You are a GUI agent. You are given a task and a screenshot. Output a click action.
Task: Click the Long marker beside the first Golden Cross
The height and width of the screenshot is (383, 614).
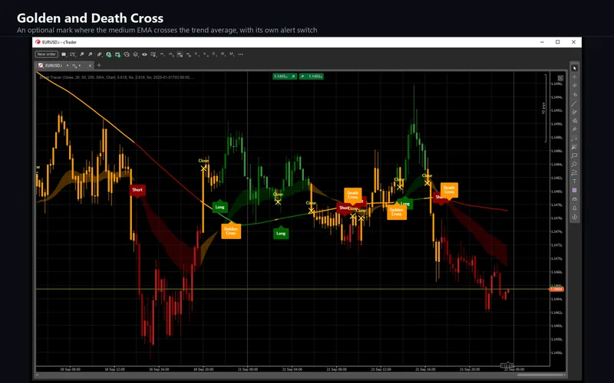(x=220, y=207)
